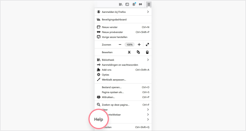Expand the Meer submenu arrow
Viewport: 246px width, 131px height.
click(x=148, y=109)
